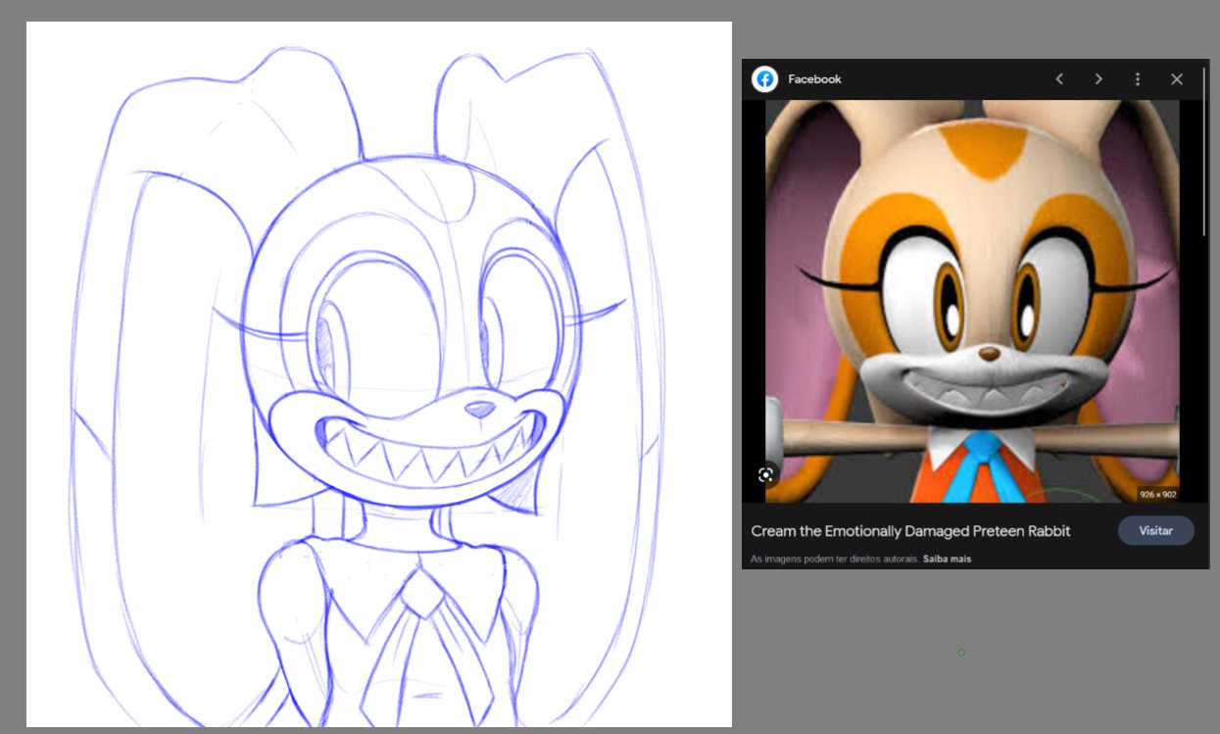1220x734 pixels.
Task: Open the three-dot more options menu
Action: (1138, 79)
